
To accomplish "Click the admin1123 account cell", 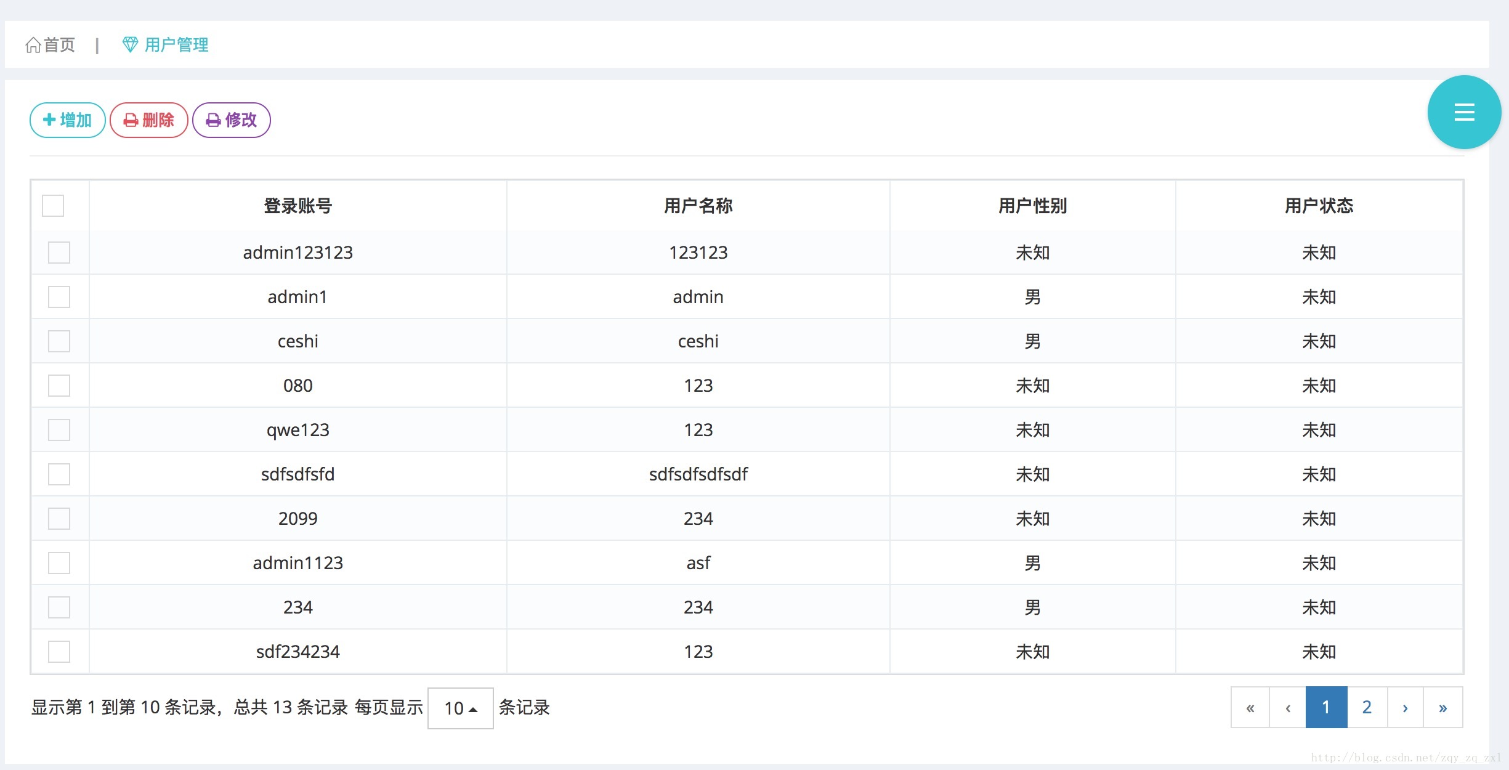I will [x=298, y=563].
